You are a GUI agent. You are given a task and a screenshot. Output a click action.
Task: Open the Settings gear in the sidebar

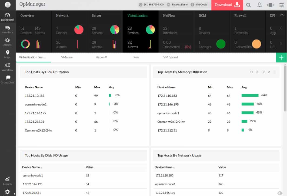[7, 192]
